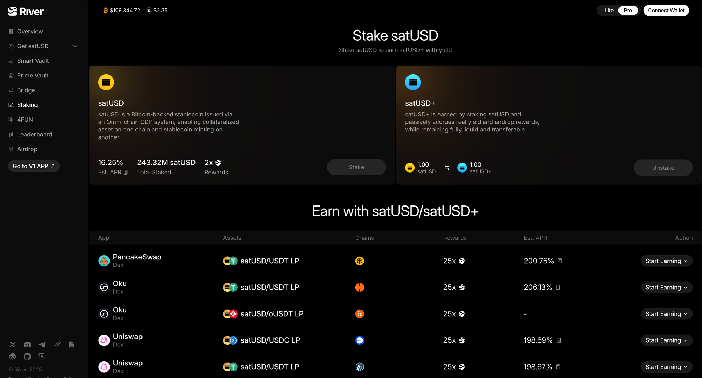The height and width of the screenshot is (378, 702).
Task: Open the Telegram icon in sidebar
Action: click(x=42, y=345)
